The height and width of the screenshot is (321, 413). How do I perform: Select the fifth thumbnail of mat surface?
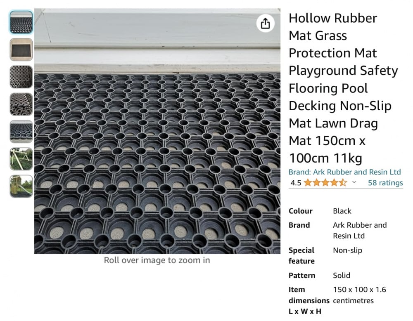click(x=21, y=132)
